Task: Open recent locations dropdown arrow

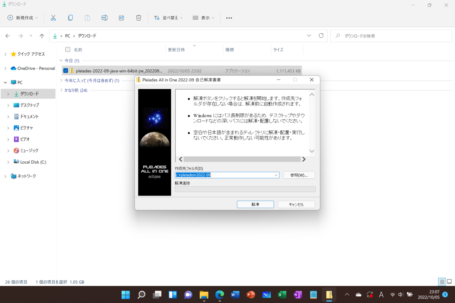Action: [31, 36]
